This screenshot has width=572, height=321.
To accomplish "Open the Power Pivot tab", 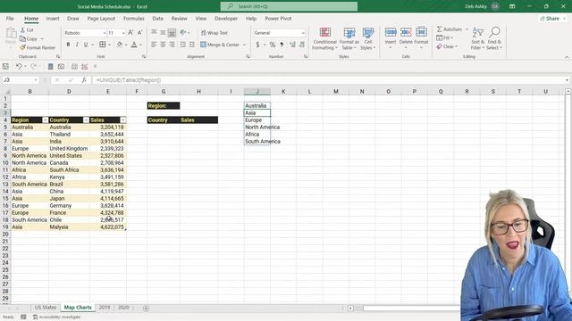I will pyautogui.click(x=278, y=18).
